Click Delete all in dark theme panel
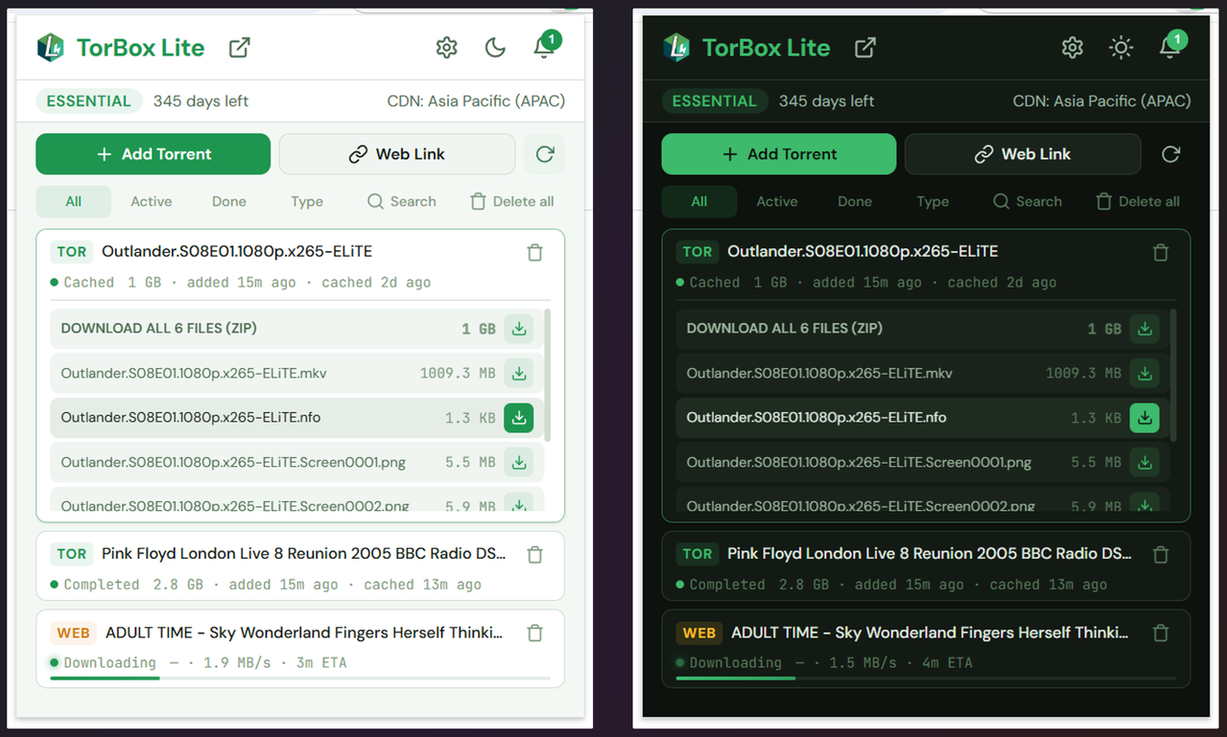1227x737 pixels. pos(1138,201)
